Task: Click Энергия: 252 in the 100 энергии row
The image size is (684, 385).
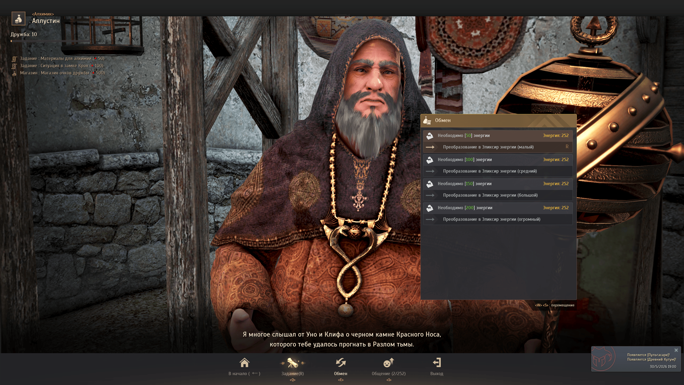Action: click(x=556, y=160)
